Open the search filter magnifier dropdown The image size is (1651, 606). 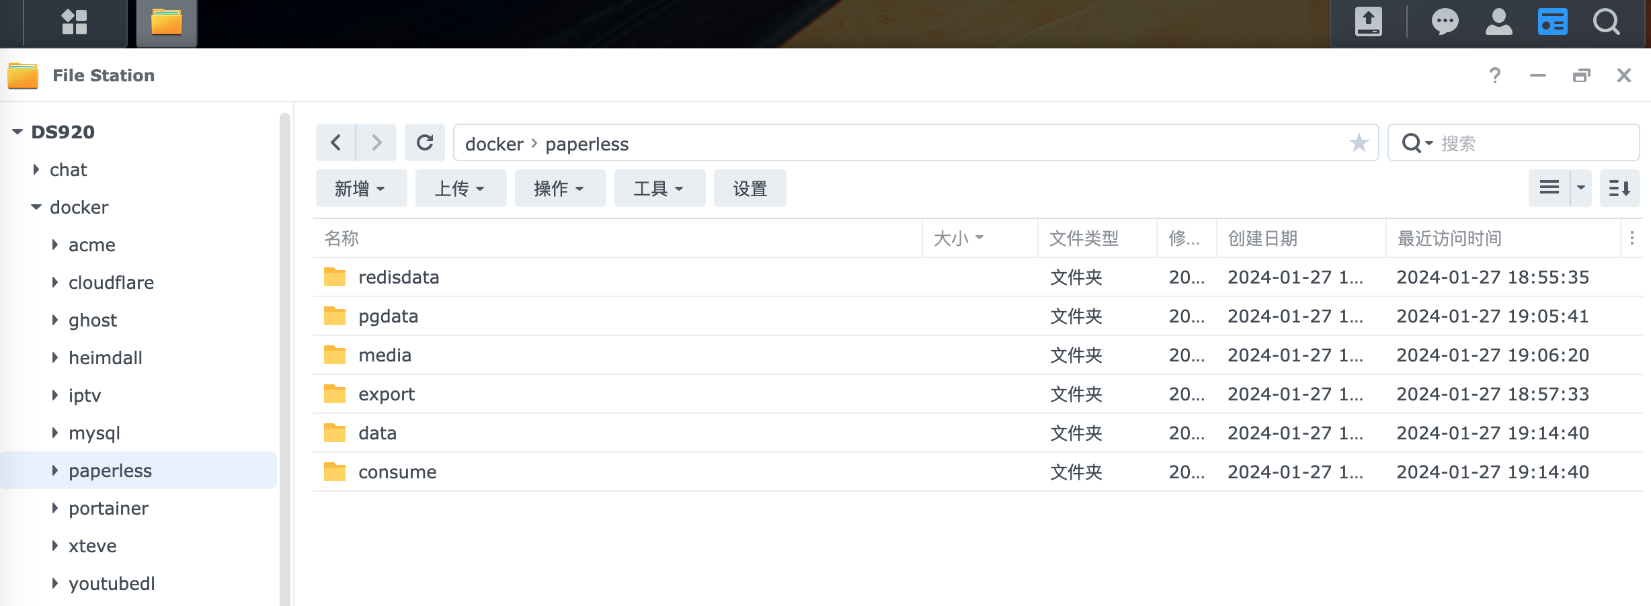(x=1418, y=143)
